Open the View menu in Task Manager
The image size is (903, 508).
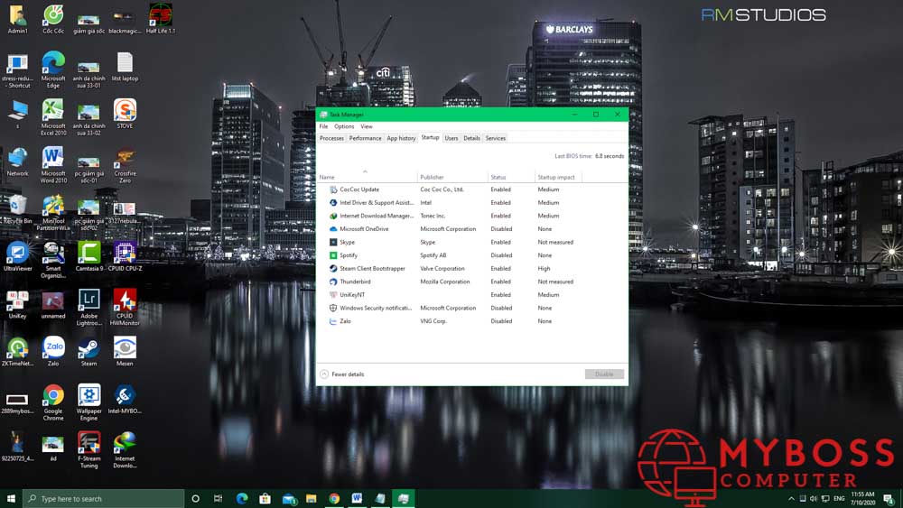pos(367,126)
